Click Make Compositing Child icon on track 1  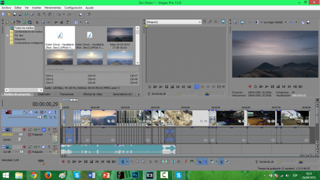(50, 117)
